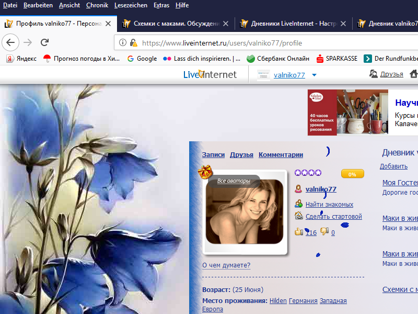Click the О чем думаете? link
Screen dimensions: 418x314
(x=226, y=265)
